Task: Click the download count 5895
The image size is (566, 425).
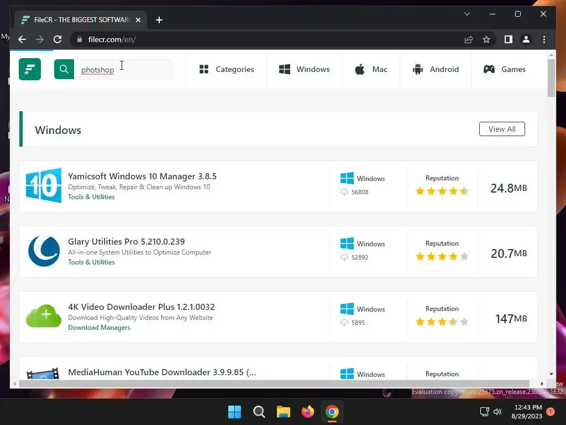Action: coord(358,323)
